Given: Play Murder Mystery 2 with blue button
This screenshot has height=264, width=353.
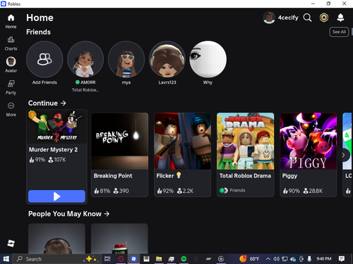Looking at the screenshot, I should 56,196.
